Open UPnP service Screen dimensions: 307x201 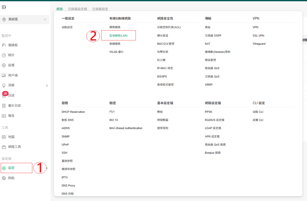65,145
